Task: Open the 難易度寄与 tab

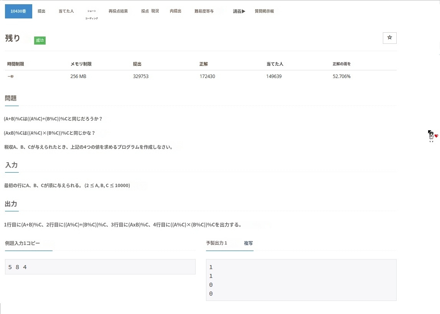Action: click(x=204, y=11)
